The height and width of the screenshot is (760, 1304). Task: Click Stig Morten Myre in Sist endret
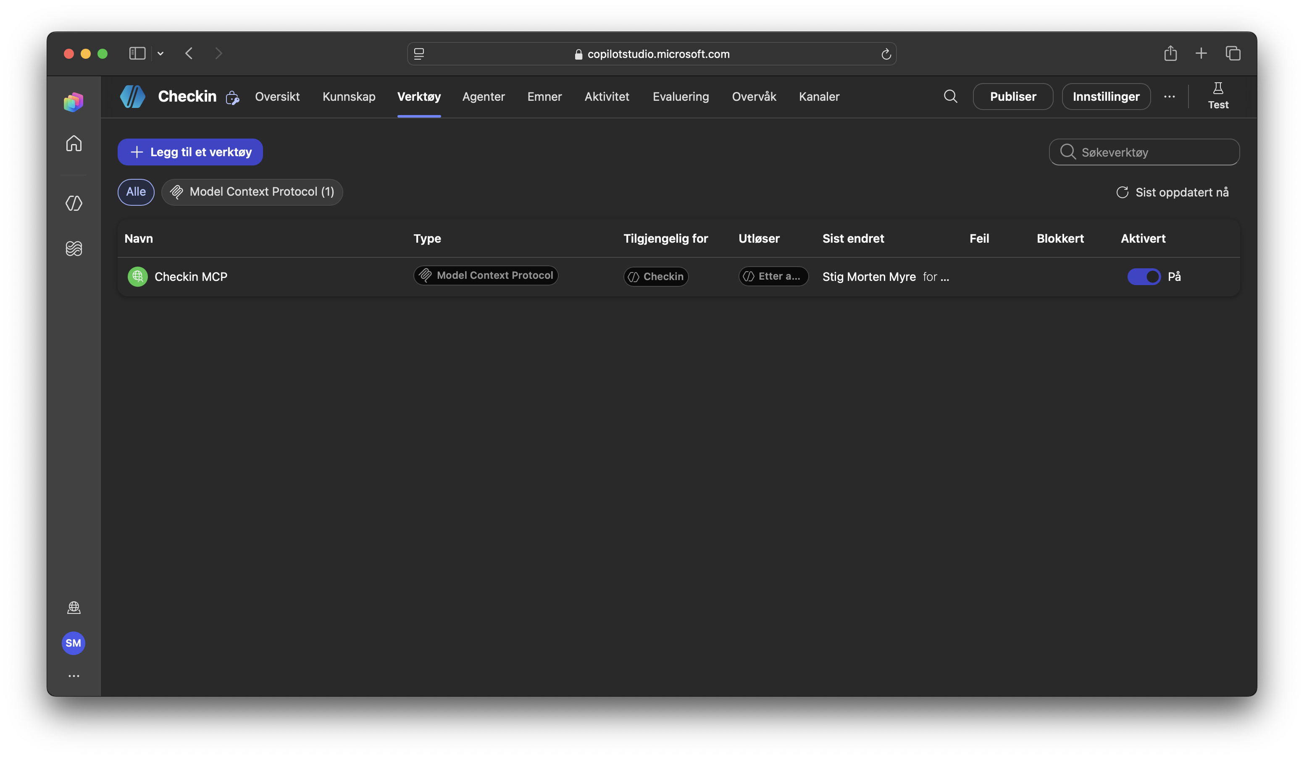tap(869, 277)
